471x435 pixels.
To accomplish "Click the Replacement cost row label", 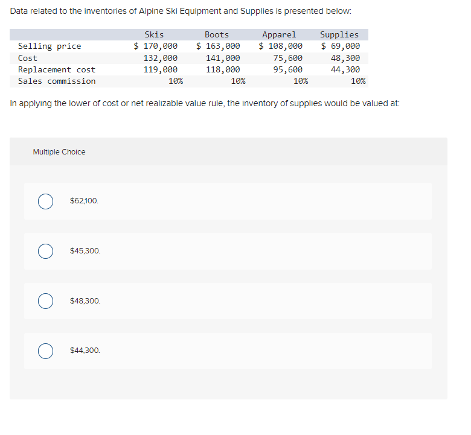I will coord(57,69).
